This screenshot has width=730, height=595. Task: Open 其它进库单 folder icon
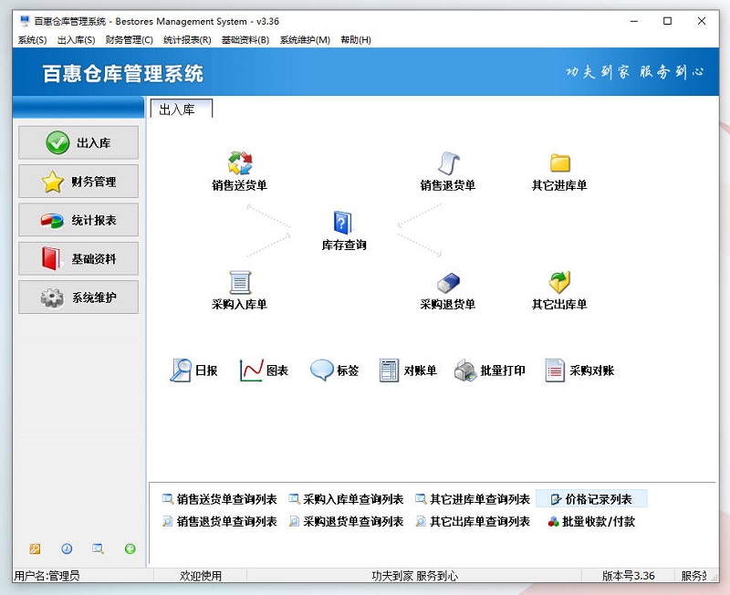(559, 165)
